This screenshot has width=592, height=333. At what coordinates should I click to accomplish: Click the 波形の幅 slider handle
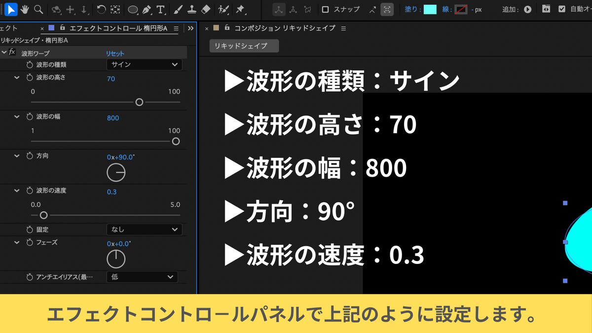176,142
